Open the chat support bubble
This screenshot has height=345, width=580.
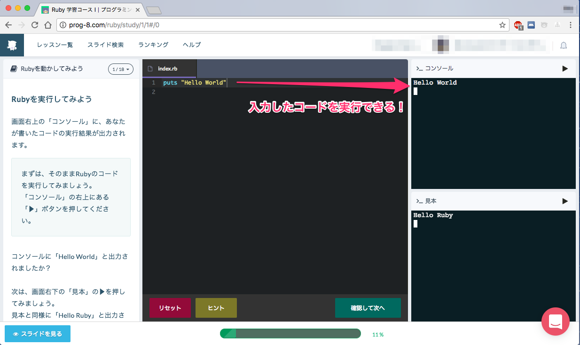(556, 321)
